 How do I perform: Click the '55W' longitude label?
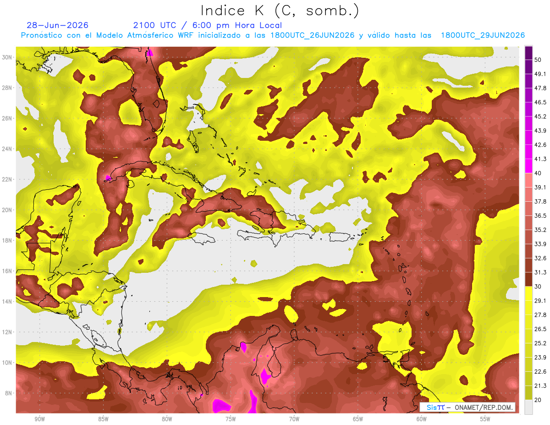pos(485,419)
